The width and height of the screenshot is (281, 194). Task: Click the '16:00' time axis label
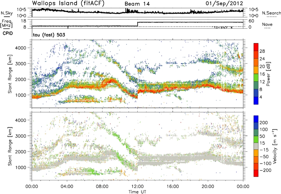pyautogui.click(x=173, y=187)
